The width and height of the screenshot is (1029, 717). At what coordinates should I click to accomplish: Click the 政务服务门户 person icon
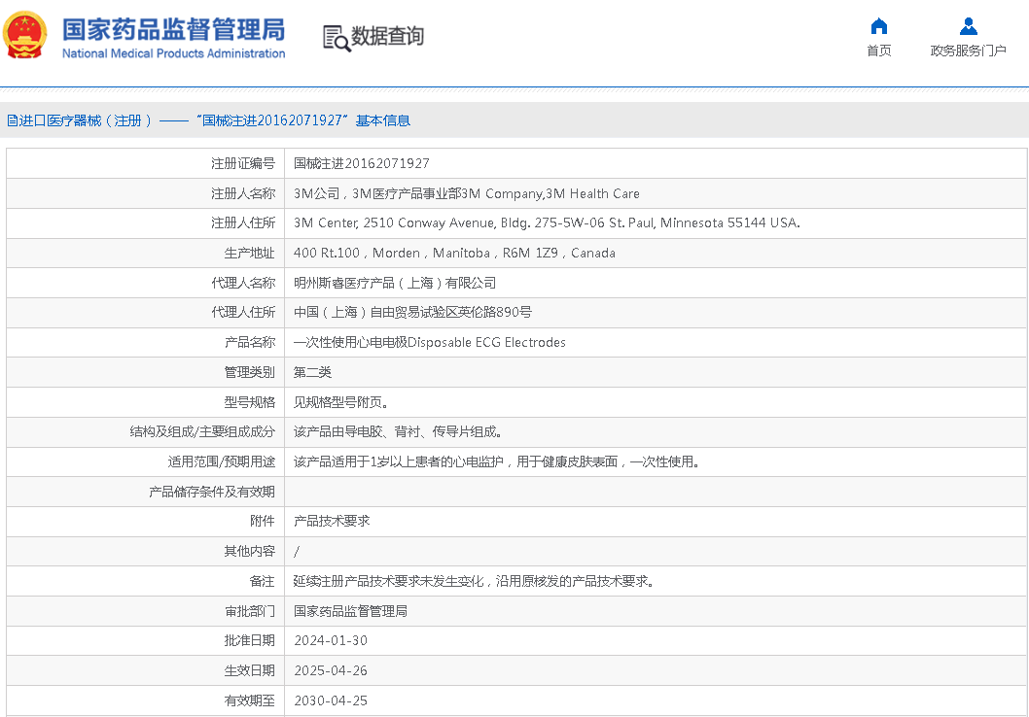tap(968, 26)
